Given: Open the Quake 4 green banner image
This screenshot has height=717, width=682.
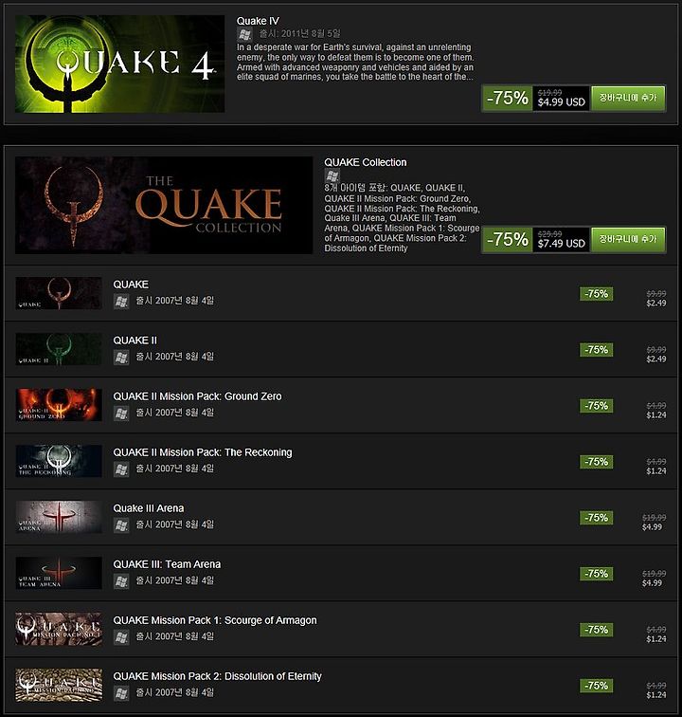Looking at the screenshot, I should (x=119, y=64).
